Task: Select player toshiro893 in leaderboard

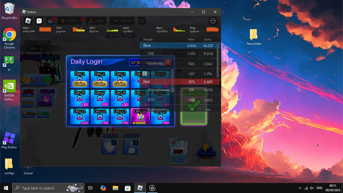Action: pos(180,64)
